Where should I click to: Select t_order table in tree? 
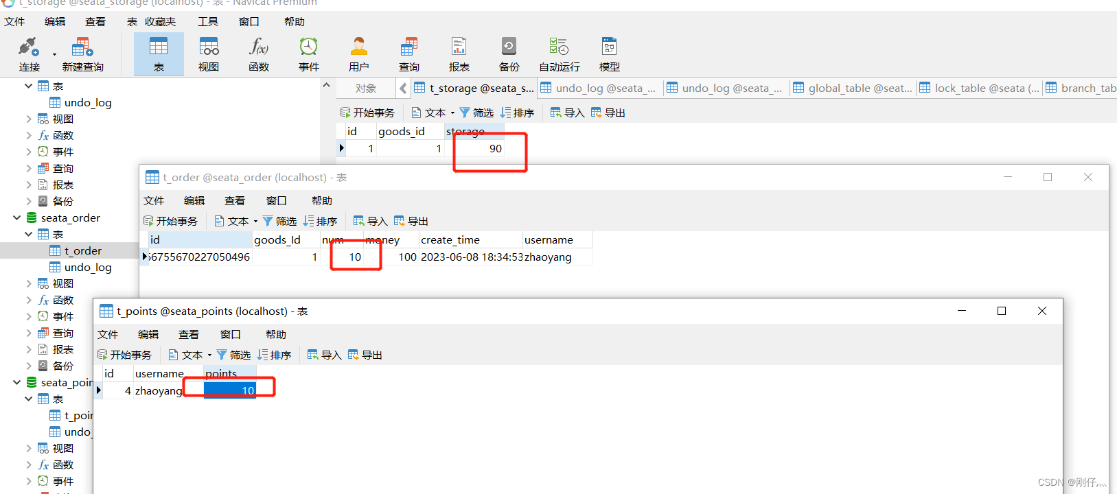(x=83, y=250)
